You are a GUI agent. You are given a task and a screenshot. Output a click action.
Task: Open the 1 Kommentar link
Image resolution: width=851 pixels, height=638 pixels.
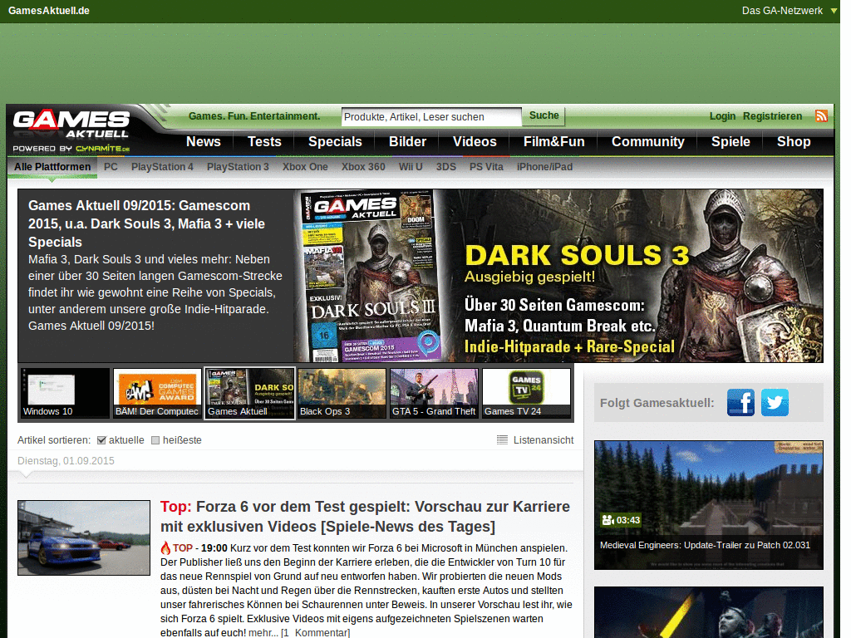(x=315, y=632)
